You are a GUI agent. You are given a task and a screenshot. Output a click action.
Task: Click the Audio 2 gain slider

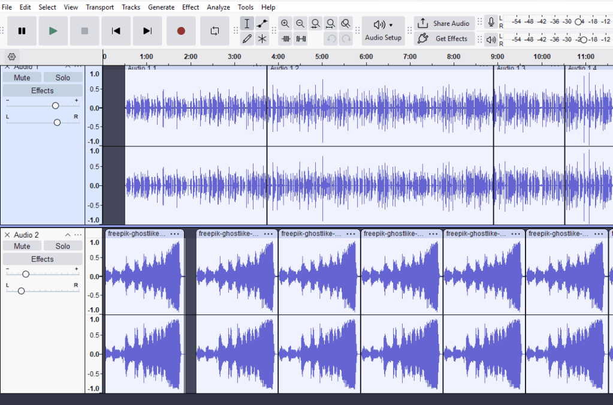26,274
